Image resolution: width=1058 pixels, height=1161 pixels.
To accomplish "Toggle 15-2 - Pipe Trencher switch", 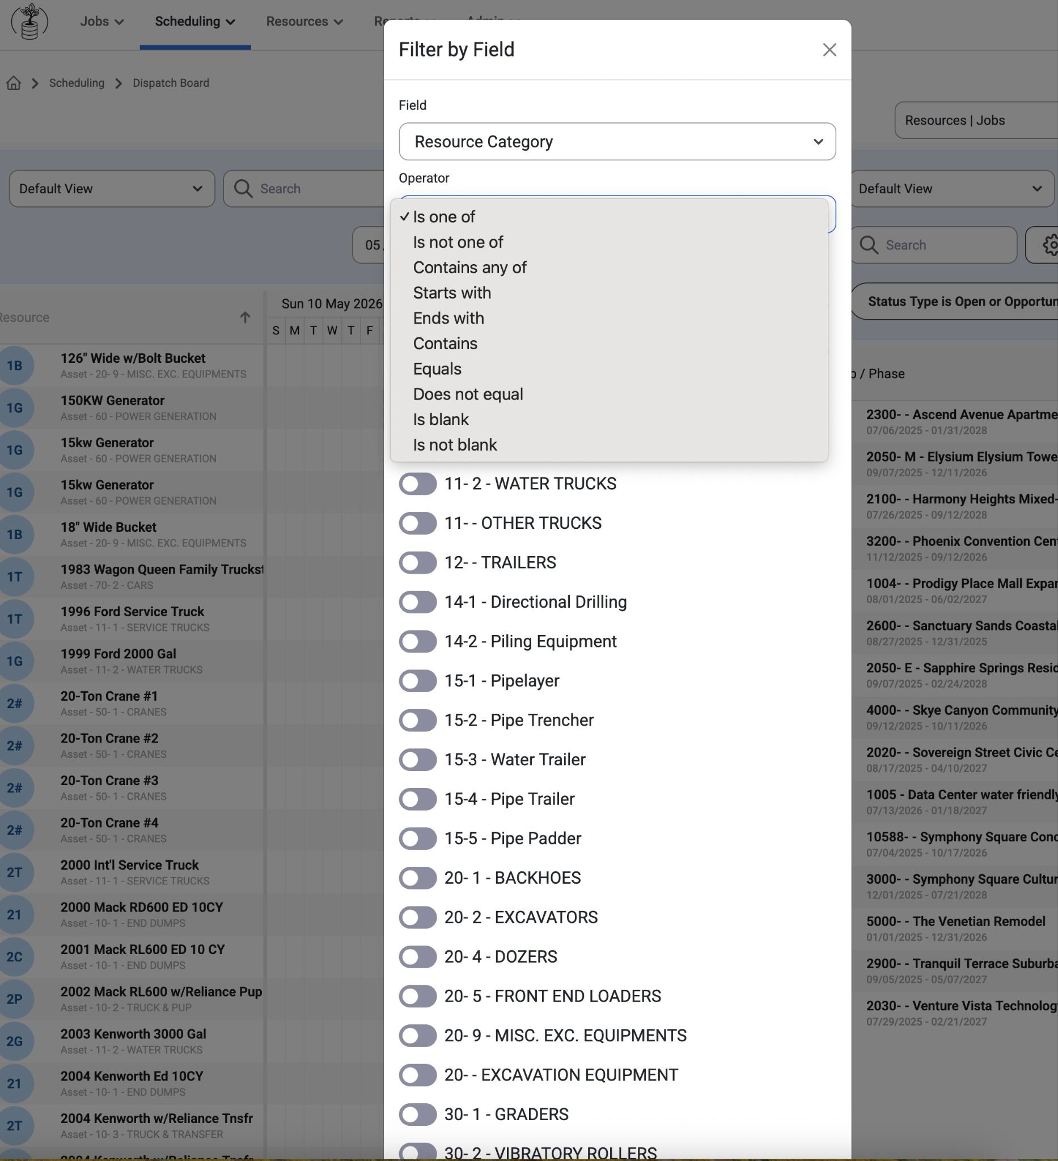I will (x=417, y=721).
